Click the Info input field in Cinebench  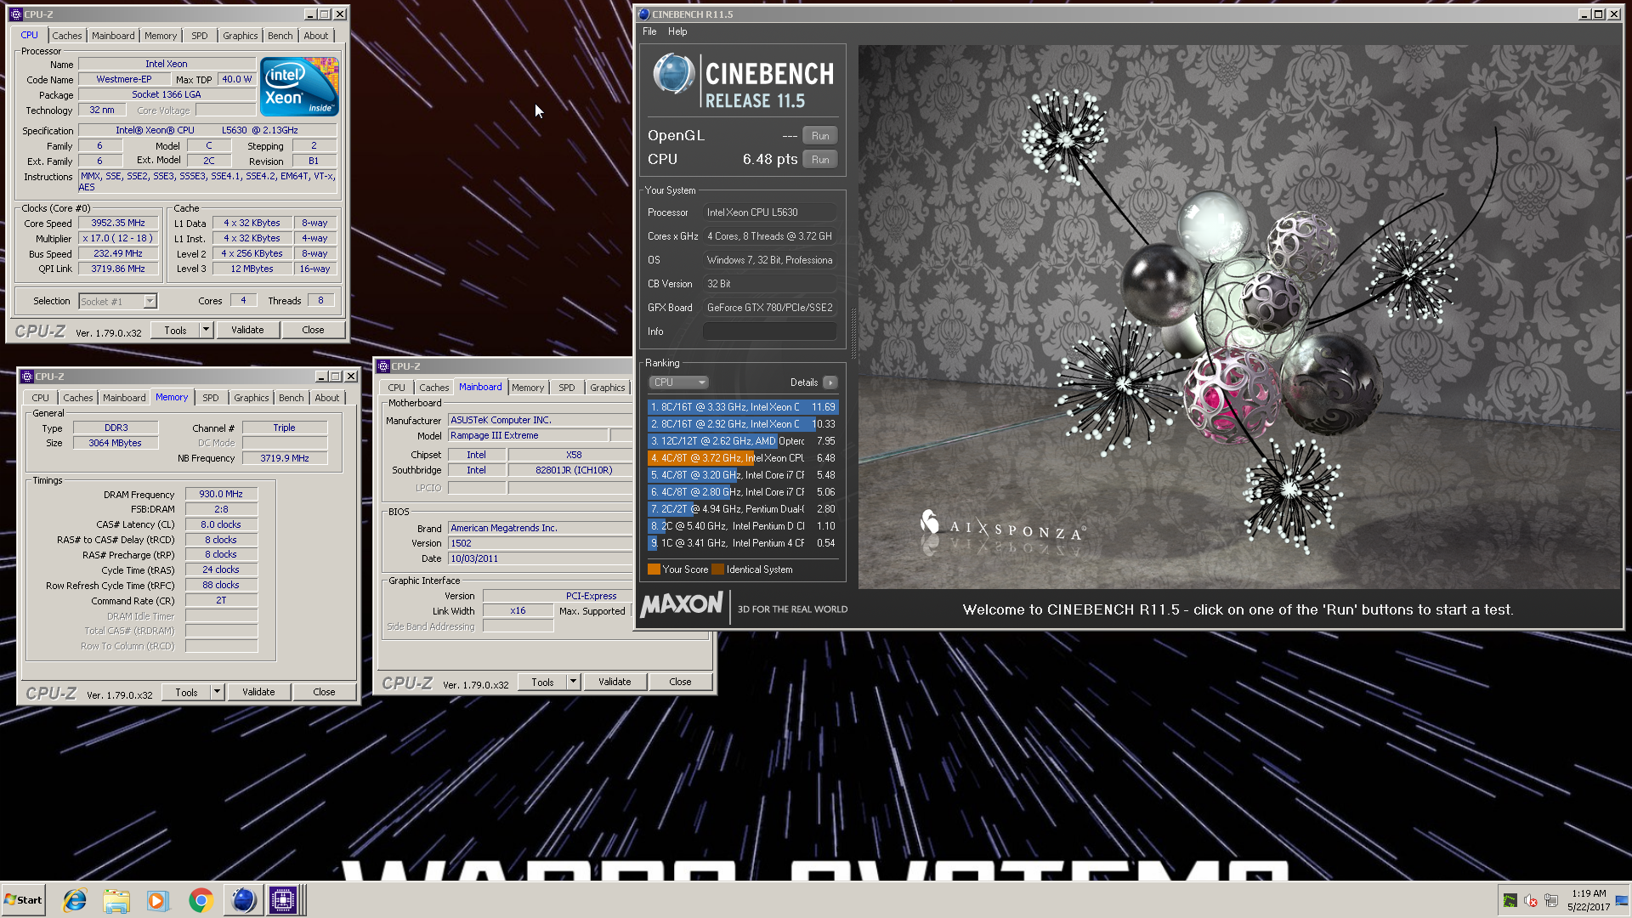click(x=769, y=331)
